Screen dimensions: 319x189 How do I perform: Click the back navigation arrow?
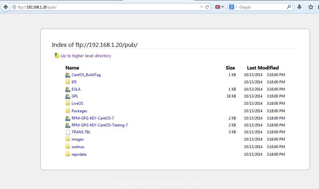[x=5, y=7]
